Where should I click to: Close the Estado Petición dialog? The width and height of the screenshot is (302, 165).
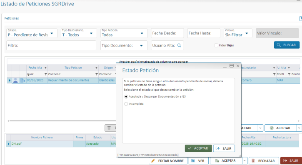tap(238, 66)
